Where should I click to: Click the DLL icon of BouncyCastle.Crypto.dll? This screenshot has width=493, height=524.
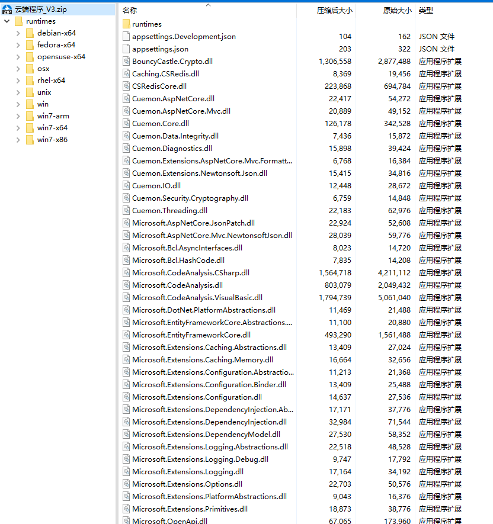click(126, 61)
